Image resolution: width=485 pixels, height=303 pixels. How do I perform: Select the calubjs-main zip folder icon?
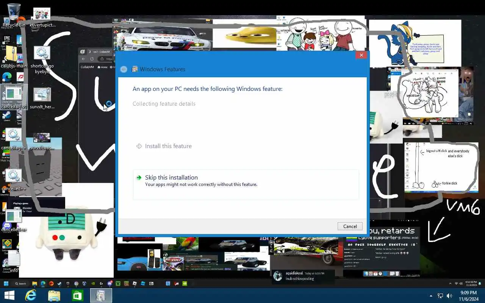(14, 57)
